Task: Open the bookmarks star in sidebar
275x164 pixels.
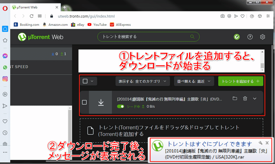Action: tap(5, 40)
